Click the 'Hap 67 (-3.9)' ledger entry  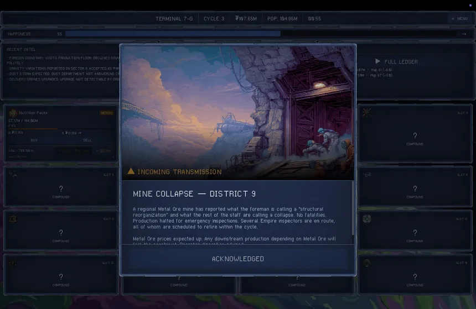[381, 75]
